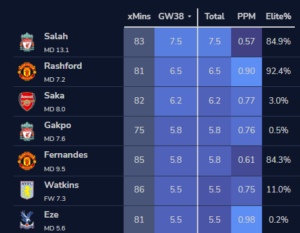The height and width of the screenshot is (233, 300).
Task: Click Eze's Crystal Palace crest
Action: 27,220
